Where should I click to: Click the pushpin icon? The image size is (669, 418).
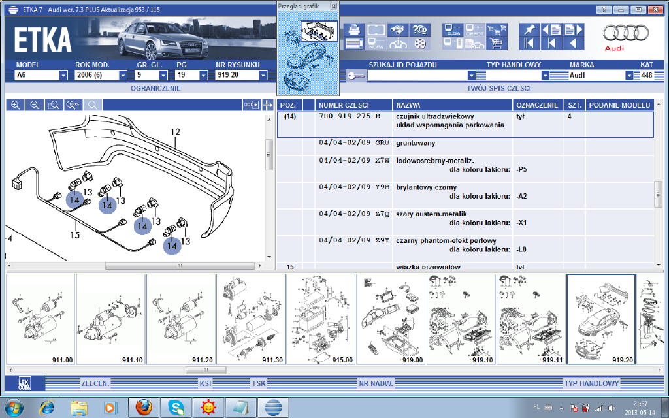529,30
